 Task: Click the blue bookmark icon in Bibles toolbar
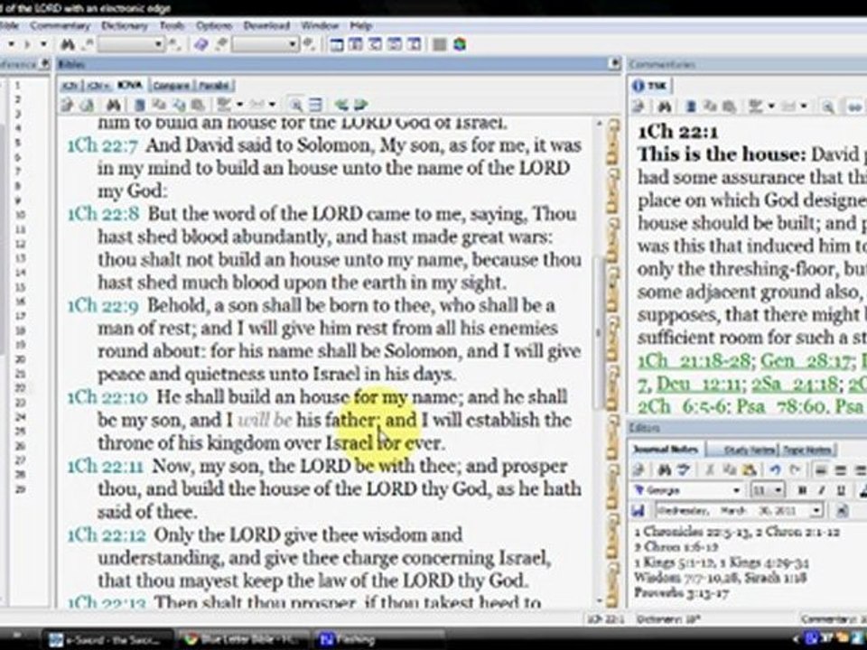140,105
